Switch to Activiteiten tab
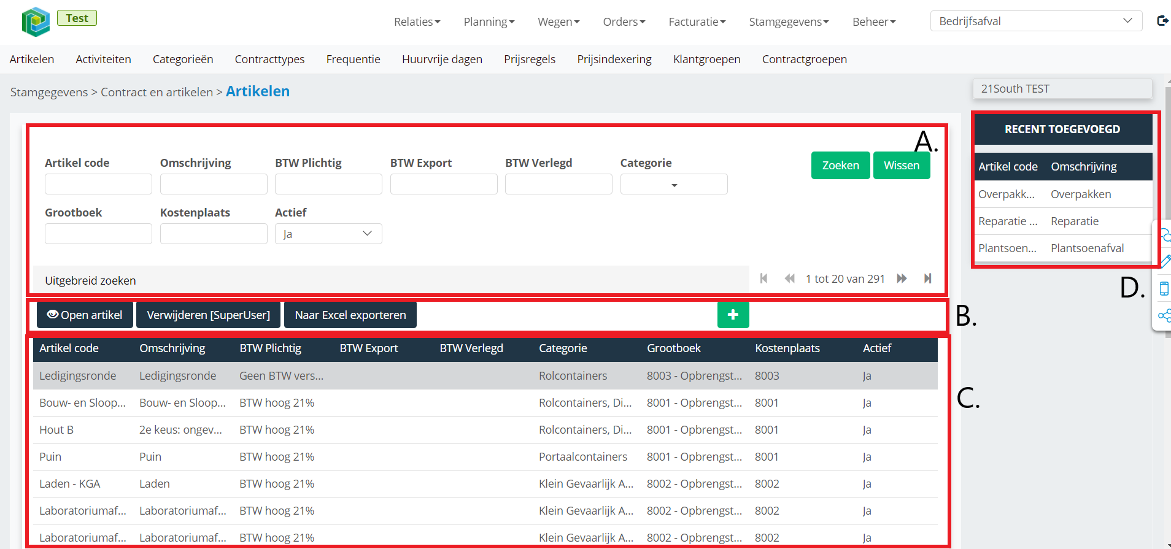The width and height of the screenshot is (1171, 549). (103, 60)
